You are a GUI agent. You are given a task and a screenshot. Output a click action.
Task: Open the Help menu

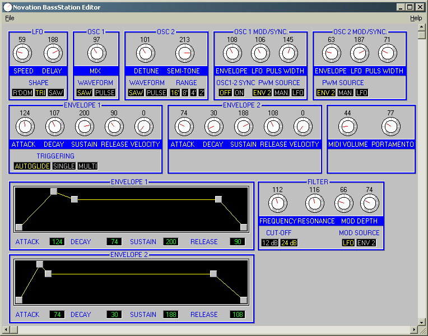pos(416,18)
